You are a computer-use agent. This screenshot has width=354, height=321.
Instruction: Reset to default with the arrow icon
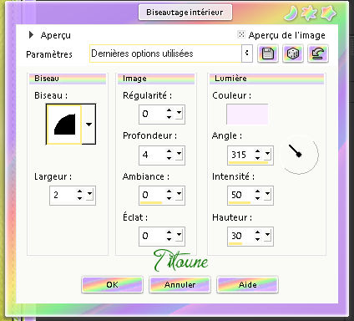pos(318,53)
